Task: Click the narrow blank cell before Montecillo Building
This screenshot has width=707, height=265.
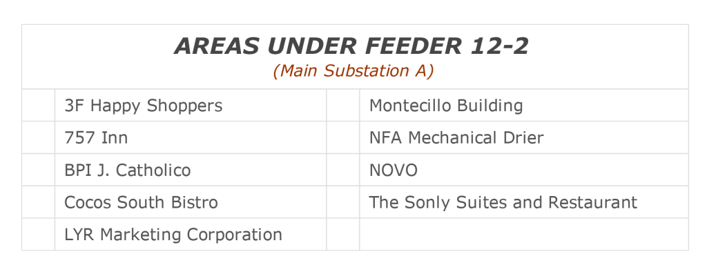Action: tap(343, 105)
